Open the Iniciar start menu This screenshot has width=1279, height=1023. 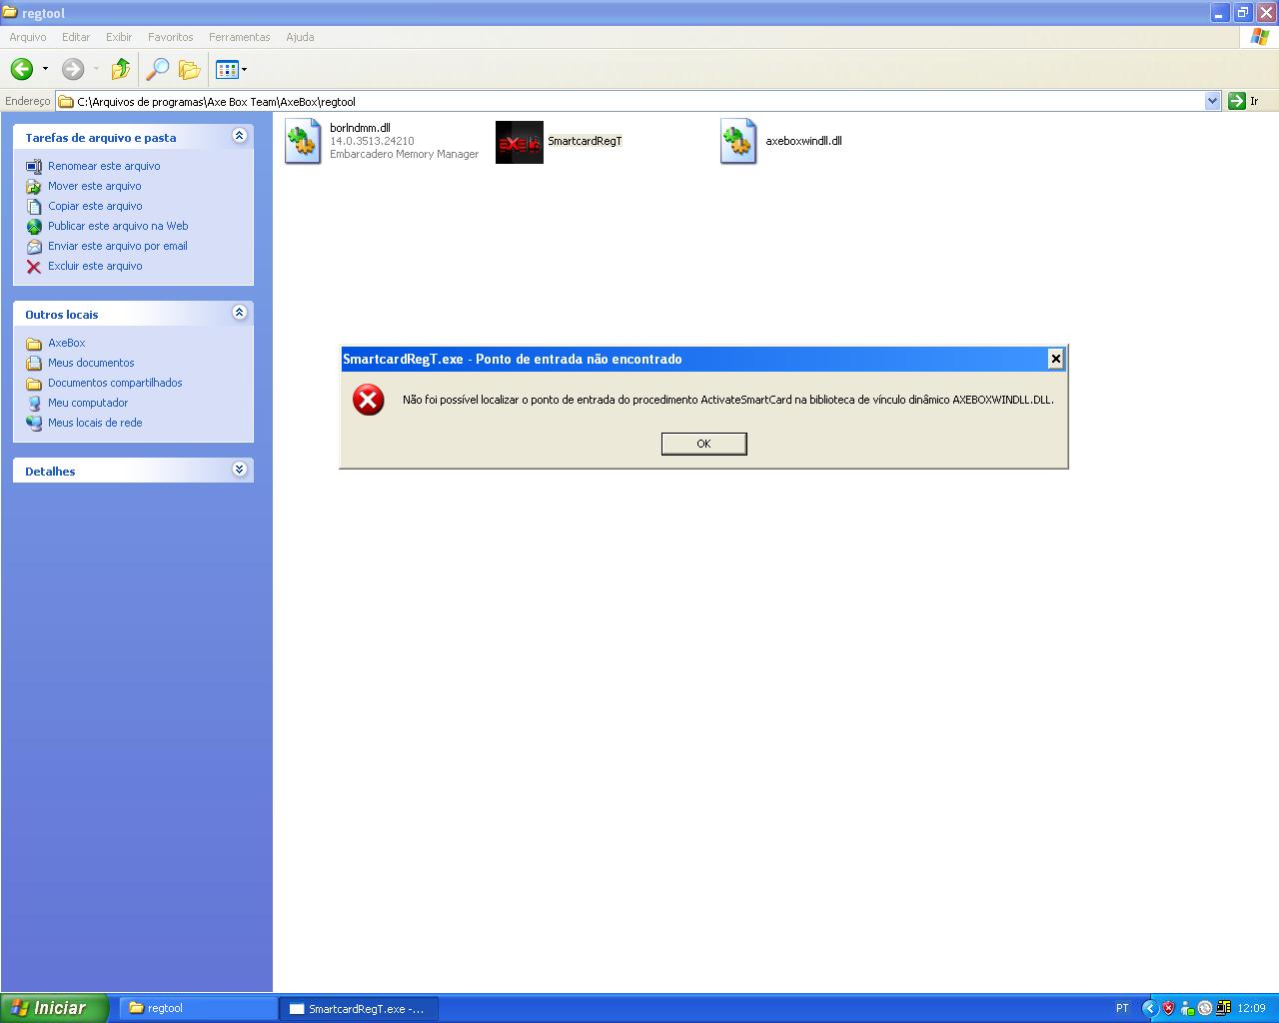(x=54, y=1008)
